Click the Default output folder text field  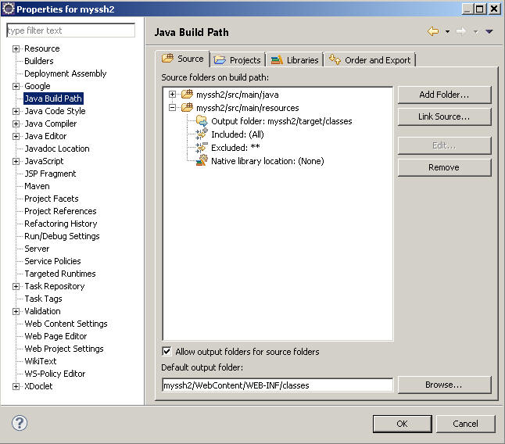click(x=278, y=385)
